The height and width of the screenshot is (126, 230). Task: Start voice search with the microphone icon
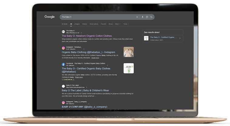coord(143,17)
